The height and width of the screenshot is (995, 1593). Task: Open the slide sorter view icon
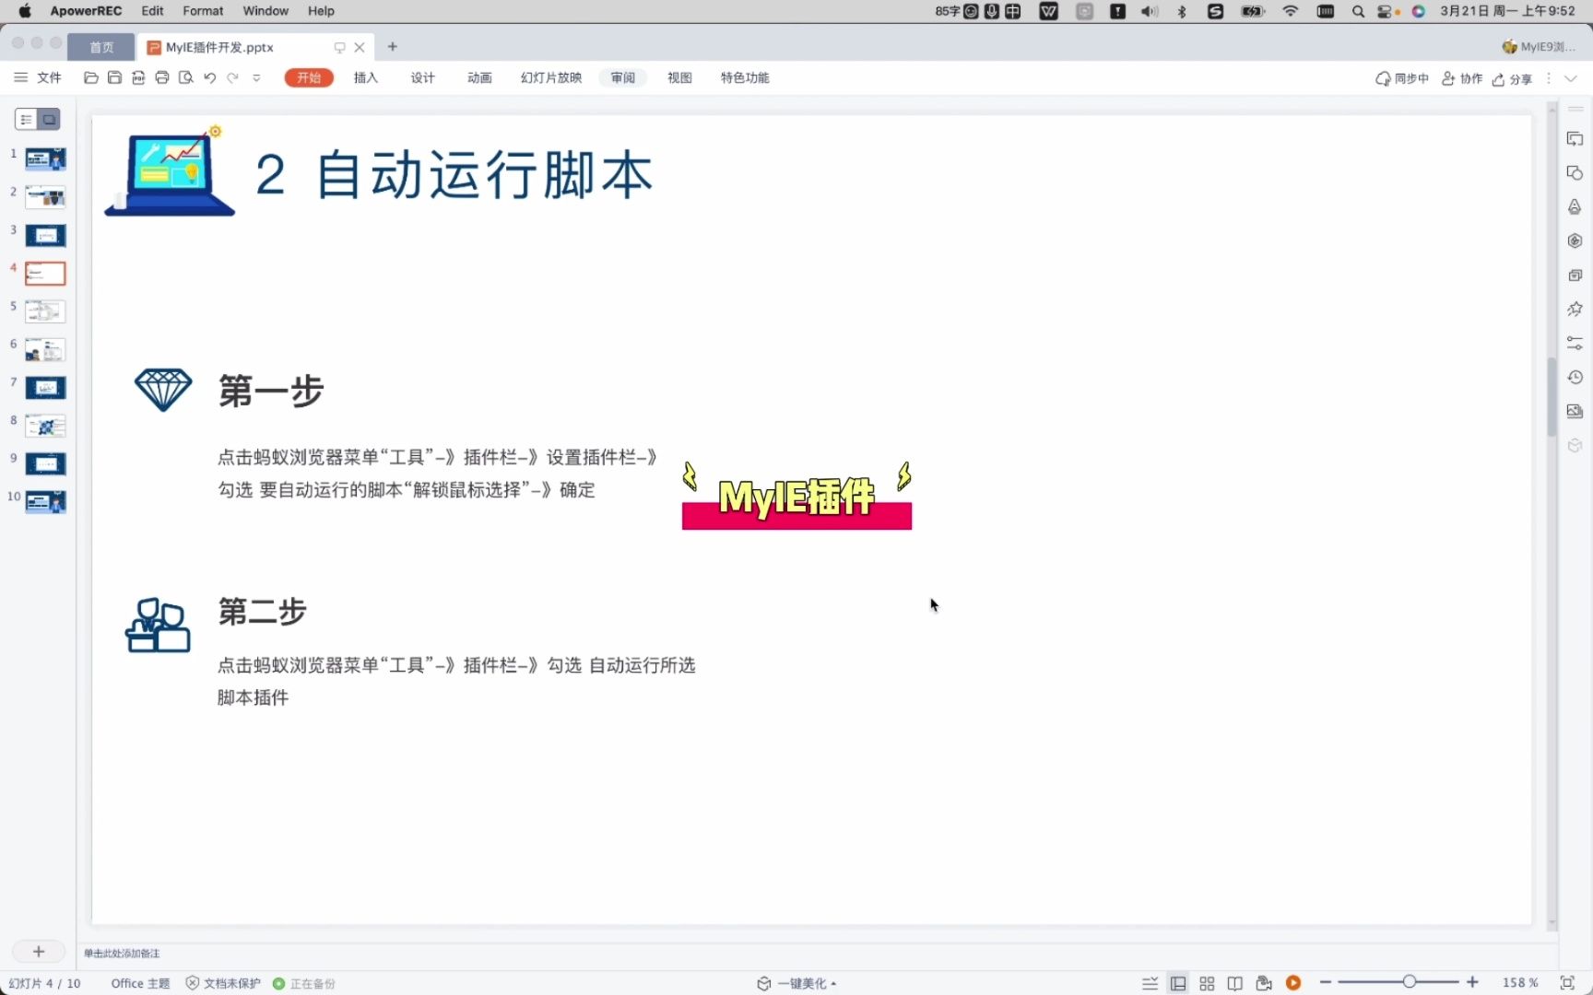point(1207,983)
